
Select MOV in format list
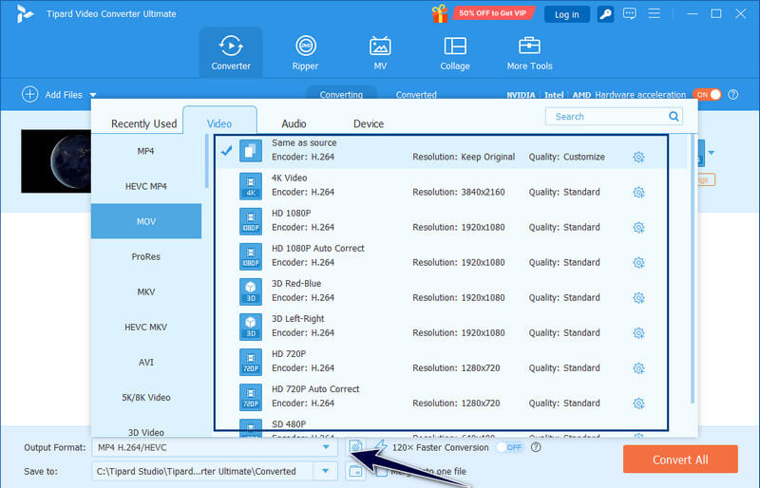point(146,221)
